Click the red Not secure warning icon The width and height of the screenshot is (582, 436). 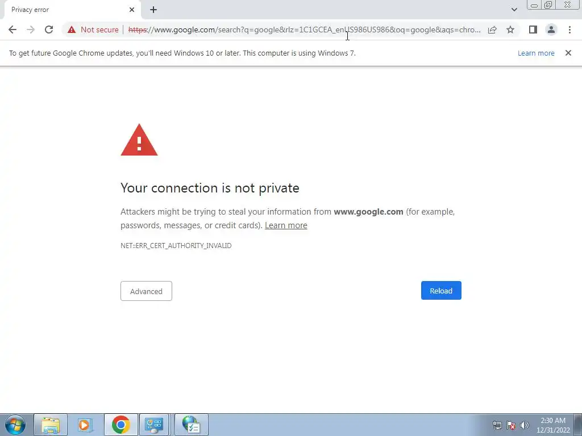click(72, 30)
